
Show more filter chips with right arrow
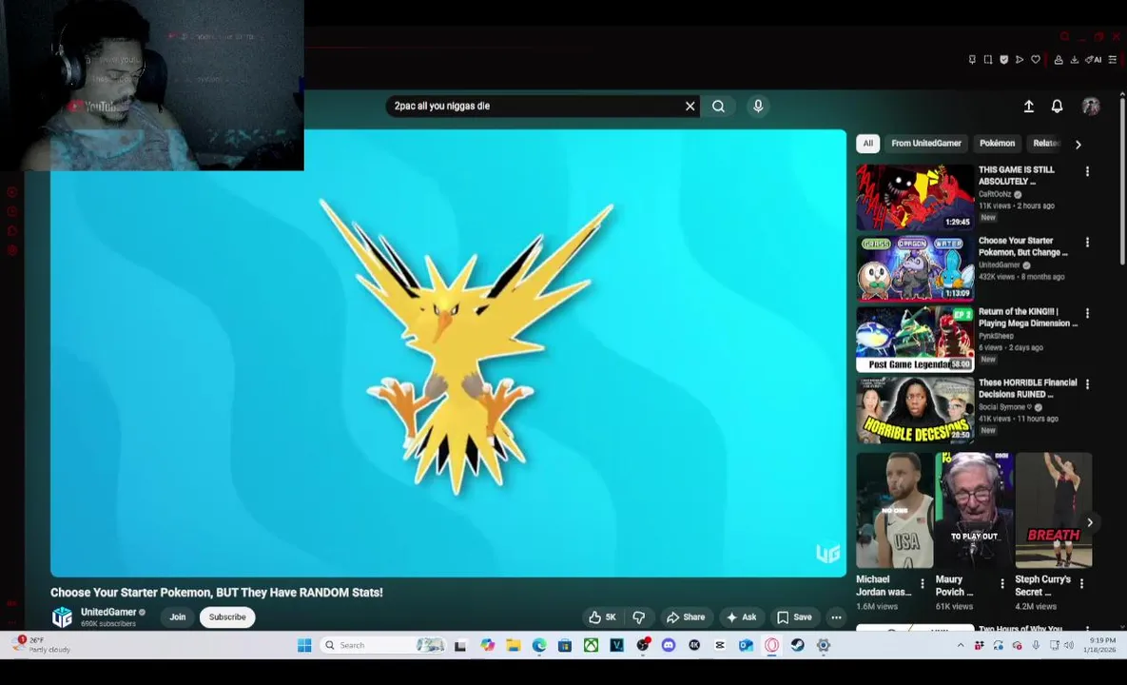pyautogui.click(x=1078, y=145)
